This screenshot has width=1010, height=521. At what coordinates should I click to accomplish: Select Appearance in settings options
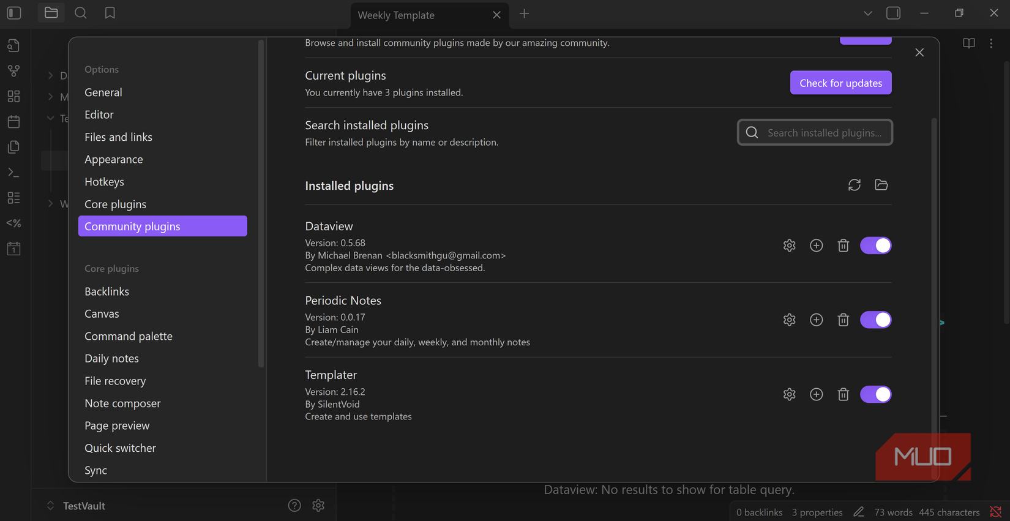point(114,159)
